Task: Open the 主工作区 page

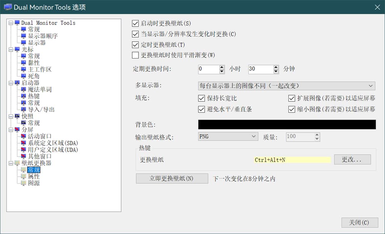Action: point(40,70)
